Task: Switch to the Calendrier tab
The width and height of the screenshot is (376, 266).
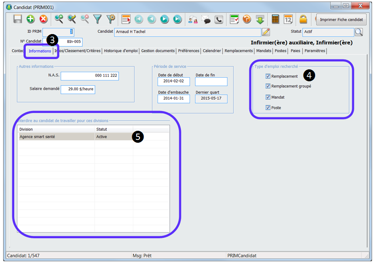Action: click(x=212, y=51)
